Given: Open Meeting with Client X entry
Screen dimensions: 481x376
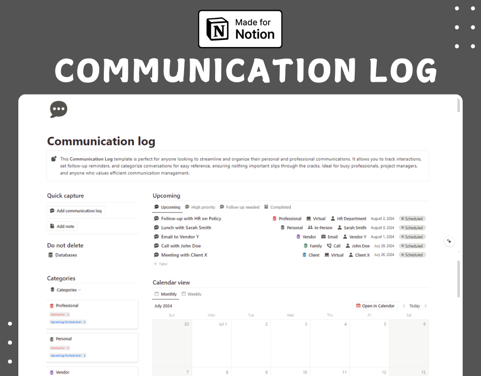Looking at the screenshot, I should (184, 255).
